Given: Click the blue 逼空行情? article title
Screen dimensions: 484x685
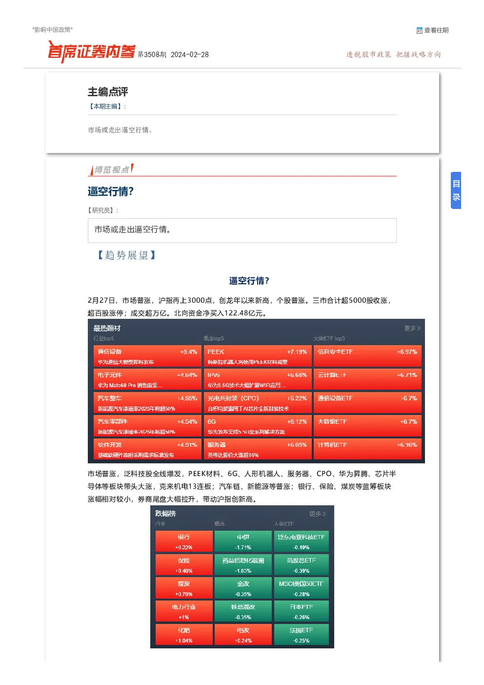Looking at the screenshot, I should [x=111, y=191].
